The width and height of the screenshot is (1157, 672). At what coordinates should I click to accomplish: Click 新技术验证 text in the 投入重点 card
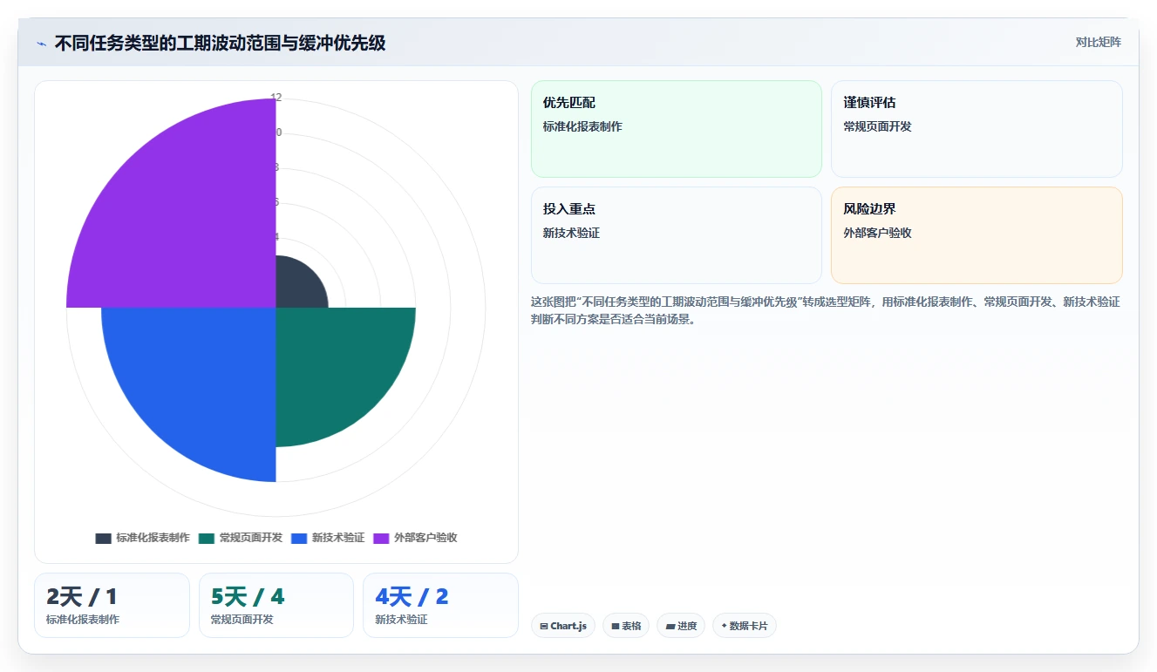[x=571, y=233]
